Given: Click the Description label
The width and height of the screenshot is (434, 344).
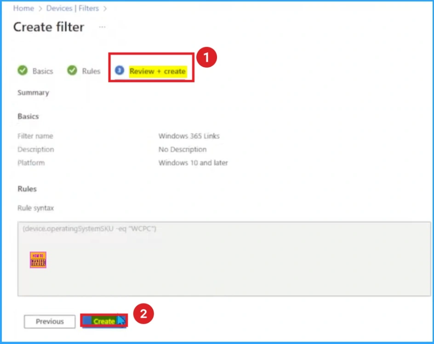Looking at the screenshot, I should point(36,149).
